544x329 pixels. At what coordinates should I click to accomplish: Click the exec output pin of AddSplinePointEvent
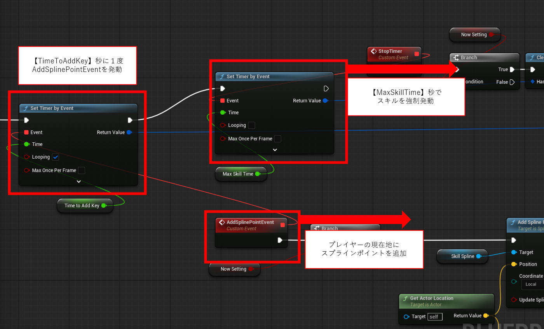pyautogui.click(x=280, y=240)
